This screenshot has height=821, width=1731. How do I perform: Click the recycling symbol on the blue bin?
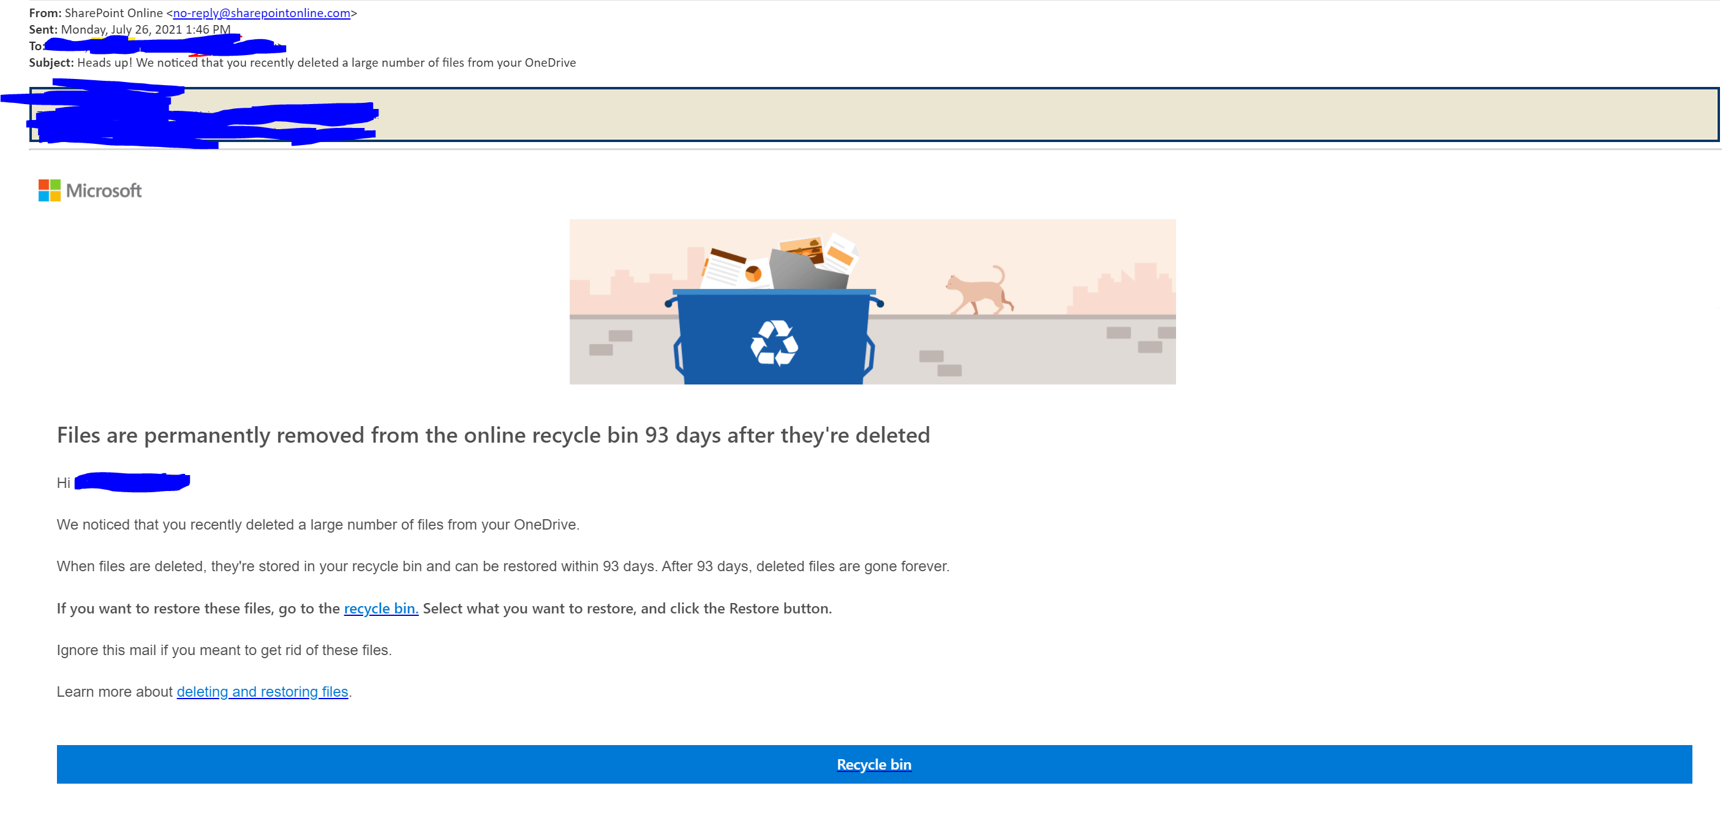click(x=774, y=343)
